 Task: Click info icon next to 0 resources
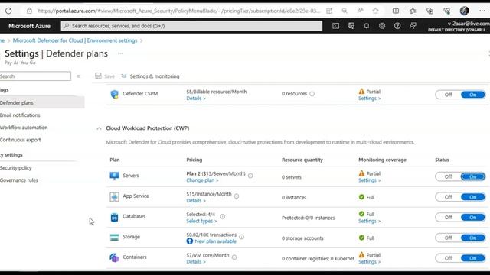click(312, 94)
